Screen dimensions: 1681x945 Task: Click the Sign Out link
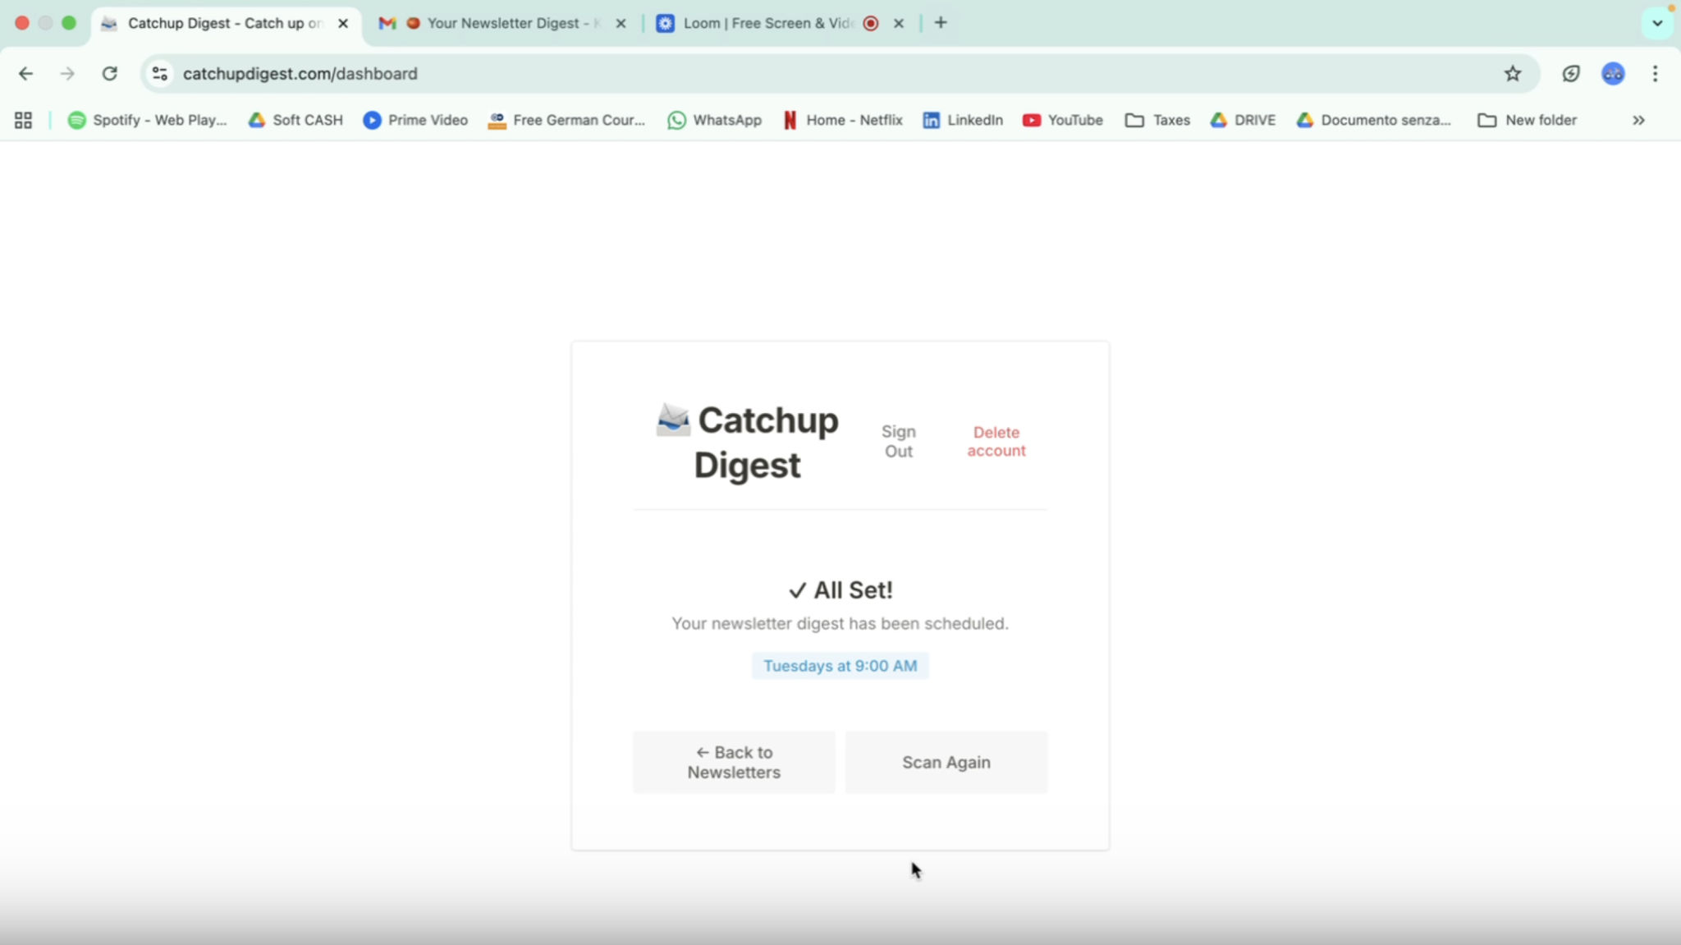pos(899,442)
